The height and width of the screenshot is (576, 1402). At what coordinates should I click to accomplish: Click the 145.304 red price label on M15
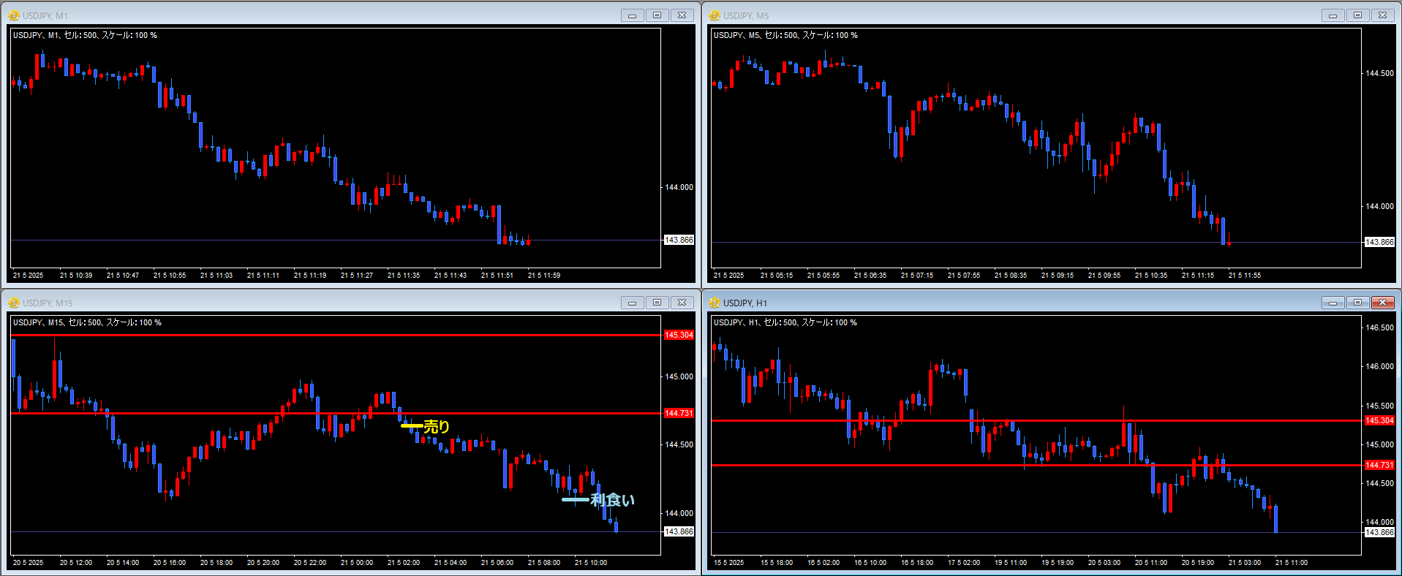coord(679,335)
